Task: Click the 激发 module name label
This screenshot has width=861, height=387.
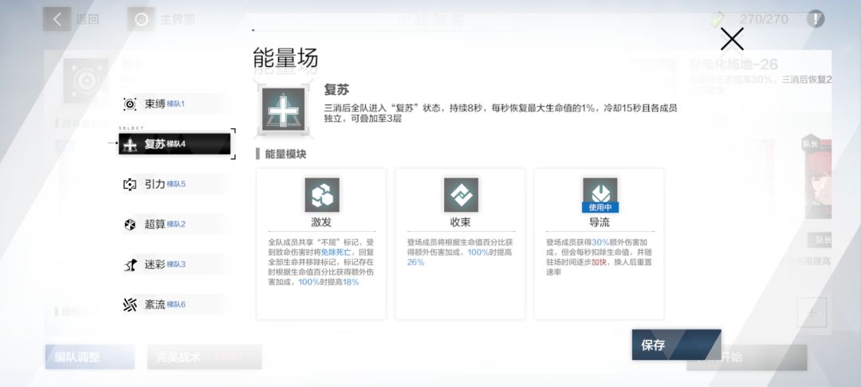Action: pos(321,222)
